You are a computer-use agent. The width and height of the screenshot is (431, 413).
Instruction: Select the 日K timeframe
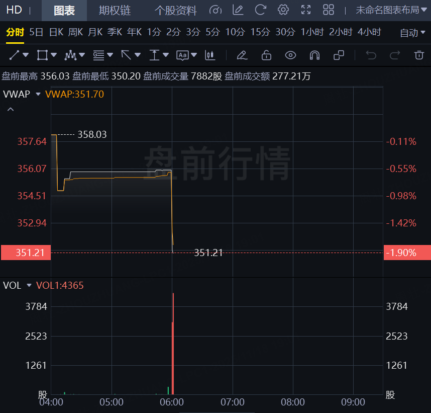click(56, 32)
